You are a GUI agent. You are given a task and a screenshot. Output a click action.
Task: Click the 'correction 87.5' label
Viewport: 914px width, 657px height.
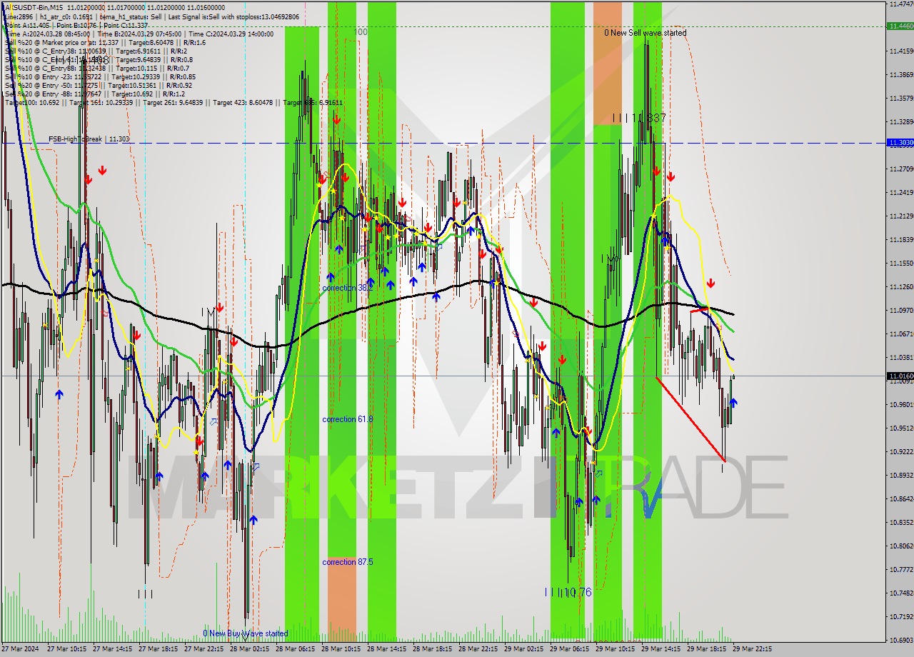[x=347, y=562]
